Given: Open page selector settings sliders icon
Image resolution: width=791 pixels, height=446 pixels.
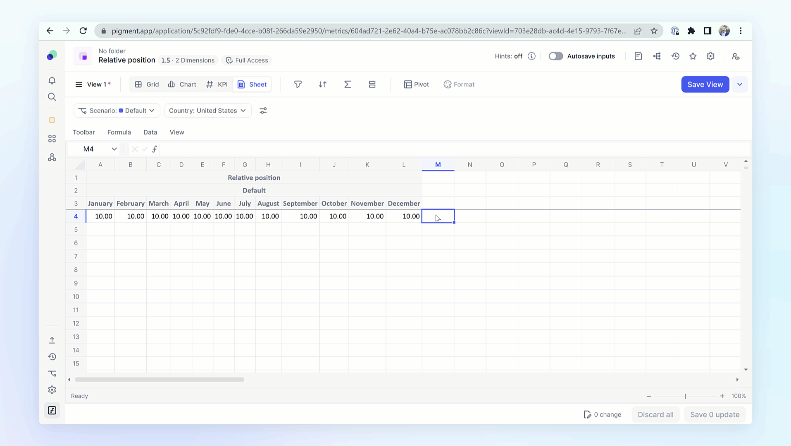Looking at the screenshot, I should click(x=263, y=111).
